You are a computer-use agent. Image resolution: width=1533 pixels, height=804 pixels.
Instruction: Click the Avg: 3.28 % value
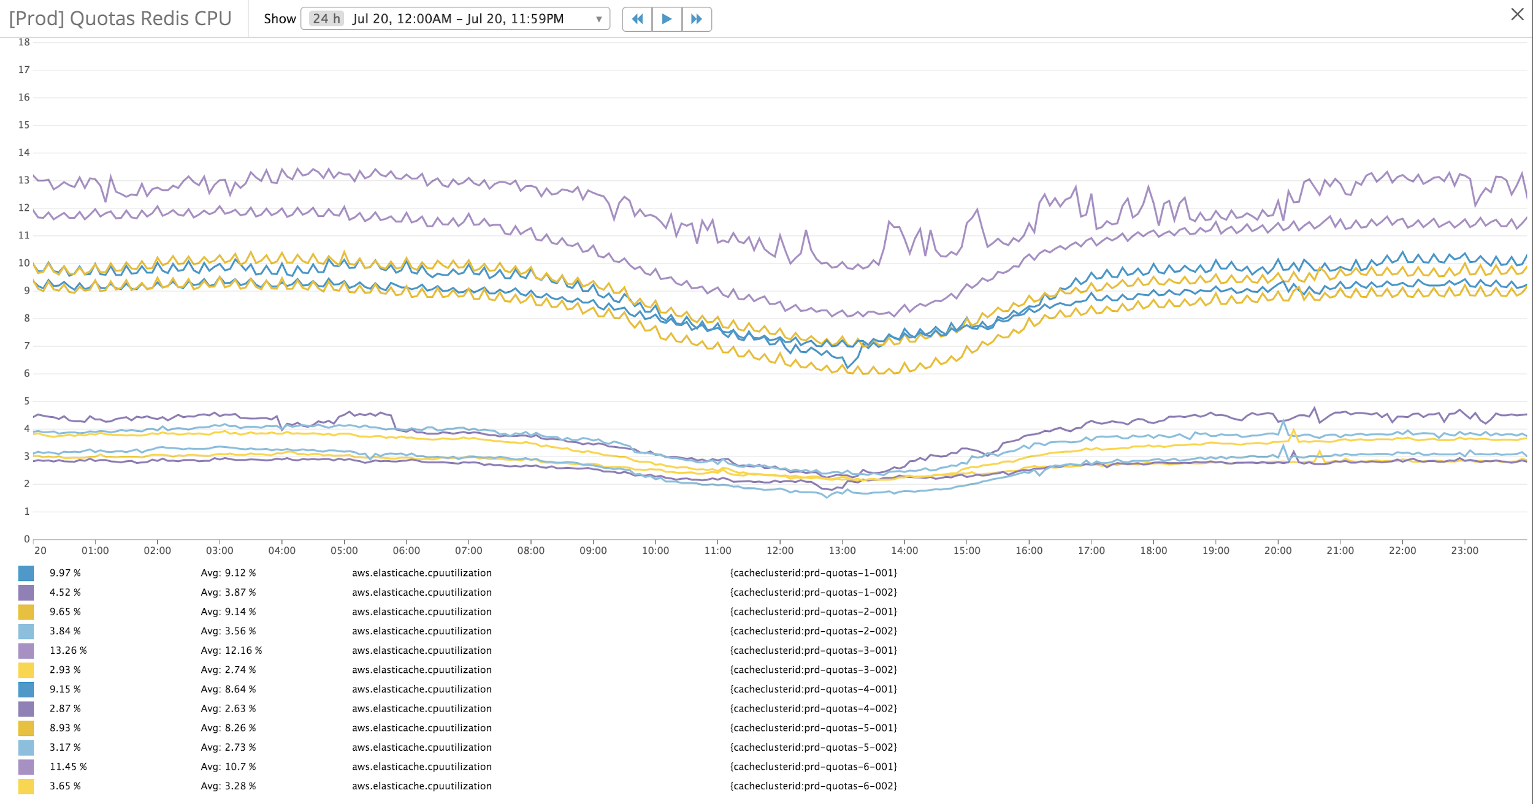[228, 786]
